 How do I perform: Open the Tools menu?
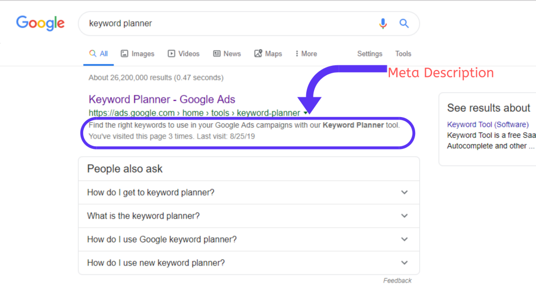[x=403, y=54]
